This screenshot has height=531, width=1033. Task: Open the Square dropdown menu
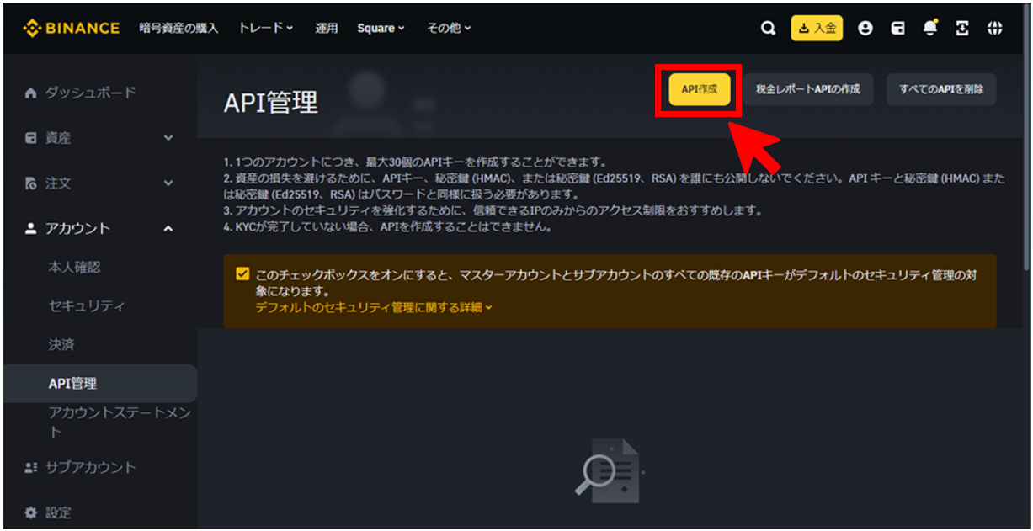point(381,28)
